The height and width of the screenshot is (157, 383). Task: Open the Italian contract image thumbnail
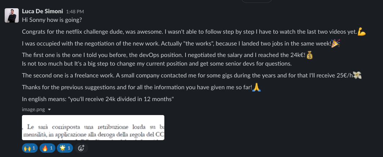(93, 127)
